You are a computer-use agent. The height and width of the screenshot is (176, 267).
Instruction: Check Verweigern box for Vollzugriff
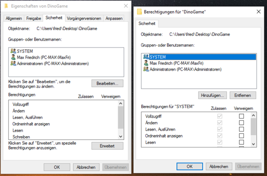coord(241,116)
